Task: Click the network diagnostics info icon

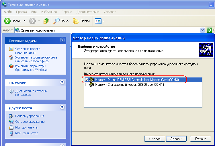Action: [11, 91]
